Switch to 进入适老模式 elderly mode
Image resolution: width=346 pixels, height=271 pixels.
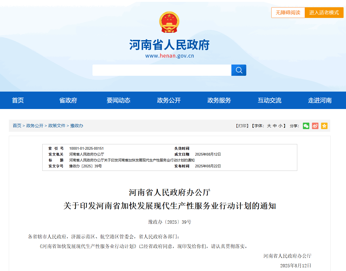324,13
